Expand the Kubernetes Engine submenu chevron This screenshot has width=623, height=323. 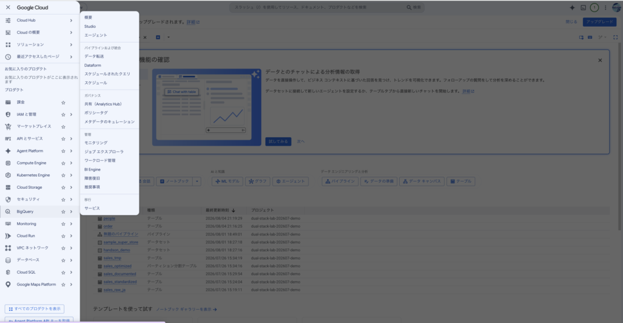pyautogui.click(x=71, y=175)
